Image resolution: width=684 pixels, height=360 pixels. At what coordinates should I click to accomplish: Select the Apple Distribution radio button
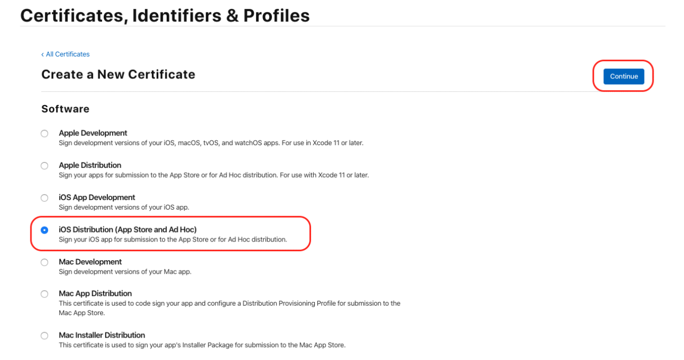[44, 165]
